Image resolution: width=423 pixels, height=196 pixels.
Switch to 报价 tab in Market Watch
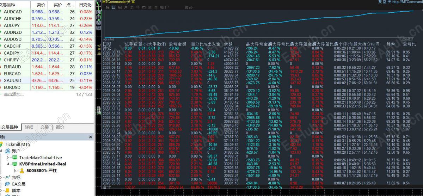pyautogui.click(x=60, y=127)
